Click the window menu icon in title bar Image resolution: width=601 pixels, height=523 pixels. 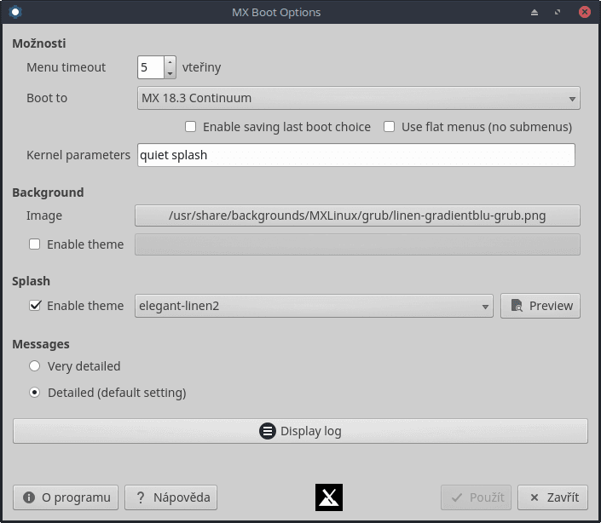[15, 12]
